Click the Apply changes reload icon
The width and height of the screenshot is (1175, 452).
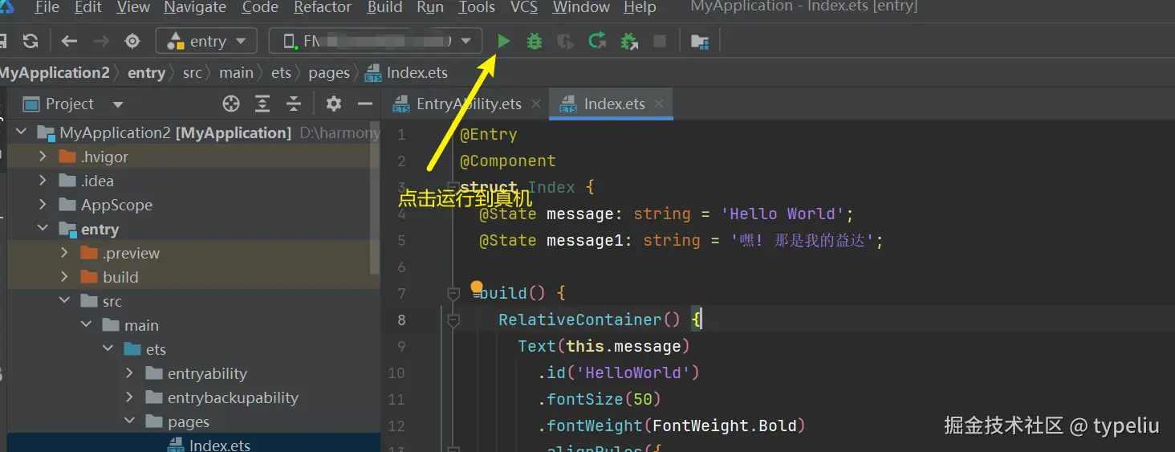(x=597, y=41)
